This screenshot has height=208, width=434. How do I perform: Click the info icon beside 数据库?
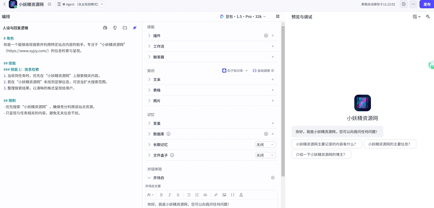coord(168,134)
